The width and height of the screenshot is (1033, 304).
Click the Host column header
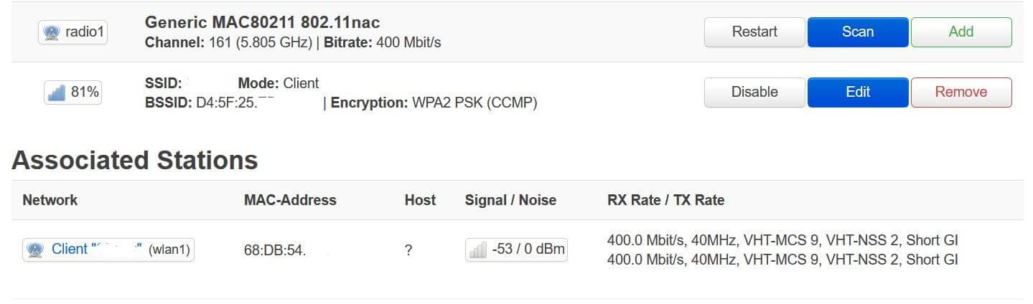pos(420,200)
